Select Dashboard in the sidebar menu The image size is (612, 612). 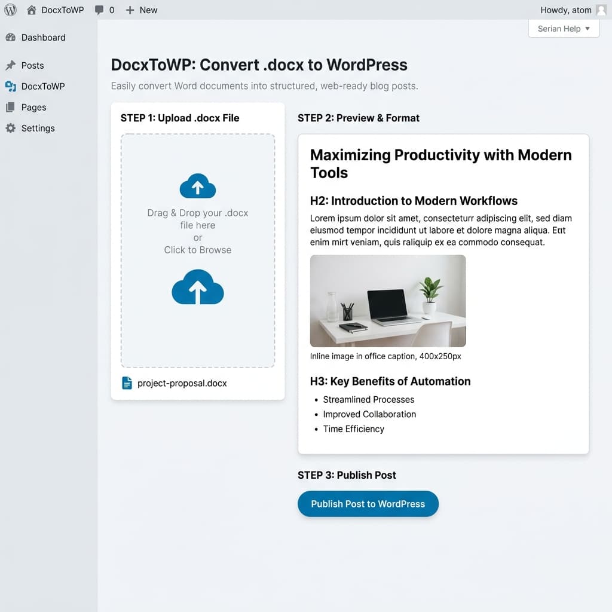tap(42, 37)
